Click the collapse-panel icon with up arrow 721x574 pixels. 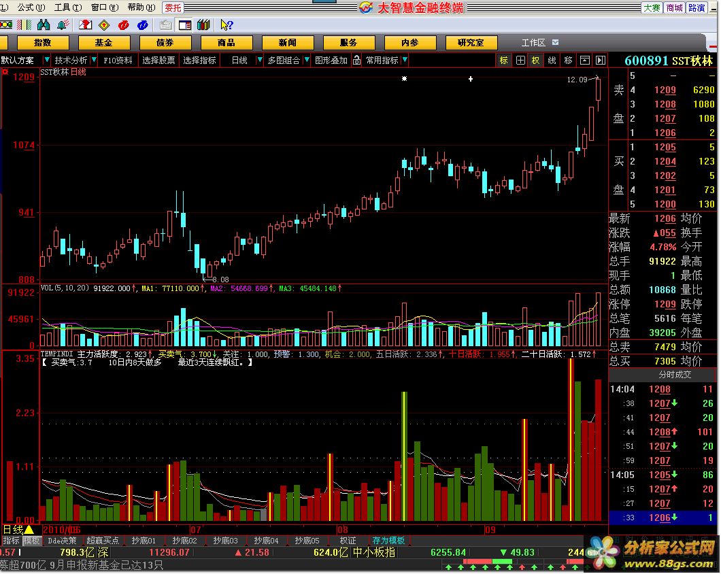pyautogui.click(x=584, y=61)
